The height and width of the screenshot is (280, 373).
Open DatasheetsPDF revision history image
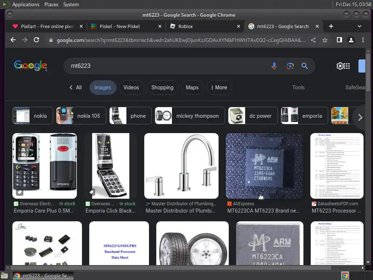point(337,166)
